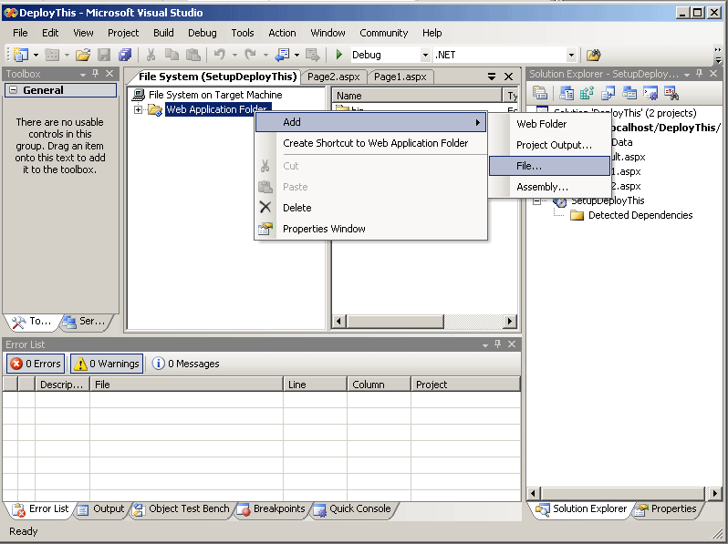Click the Start Debugging green arrow
Viewport: 728px width, 544px height.
click(x=339, y=56)
